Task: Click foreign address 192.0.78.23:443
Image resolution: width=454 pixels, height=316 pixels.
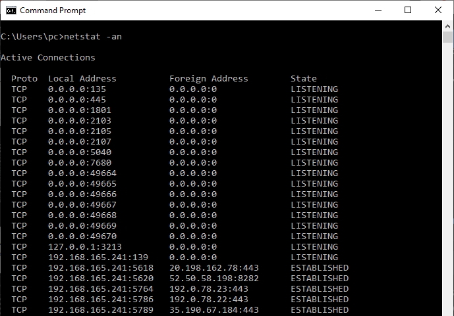Action: pyautogui.click(x=209, y=288)
